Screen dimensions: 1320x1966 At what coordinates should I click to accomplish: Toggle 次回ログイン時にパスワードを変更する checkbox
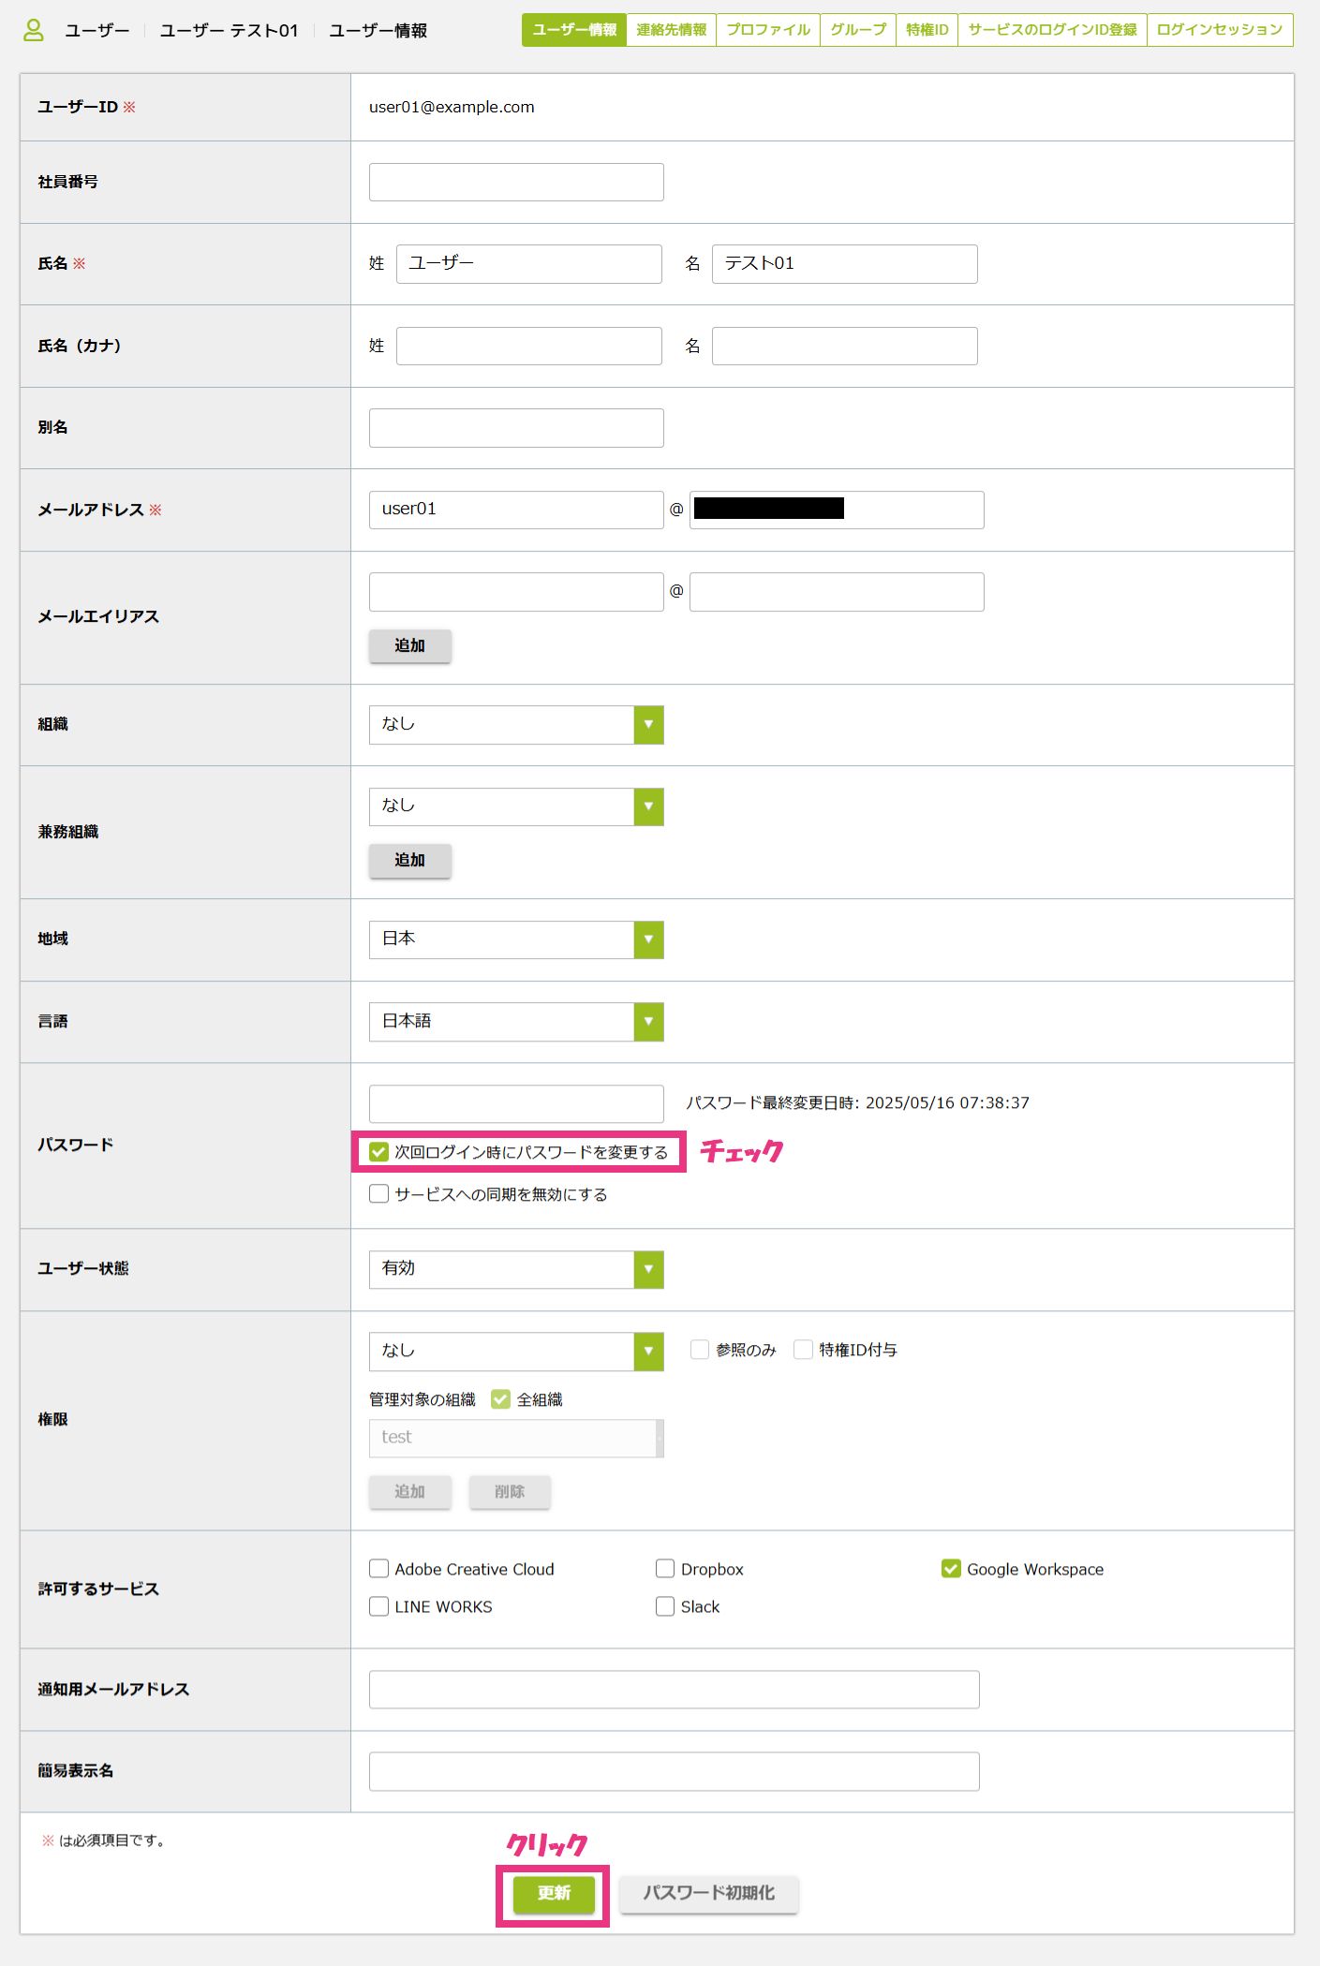click(x=379, y=1152)
